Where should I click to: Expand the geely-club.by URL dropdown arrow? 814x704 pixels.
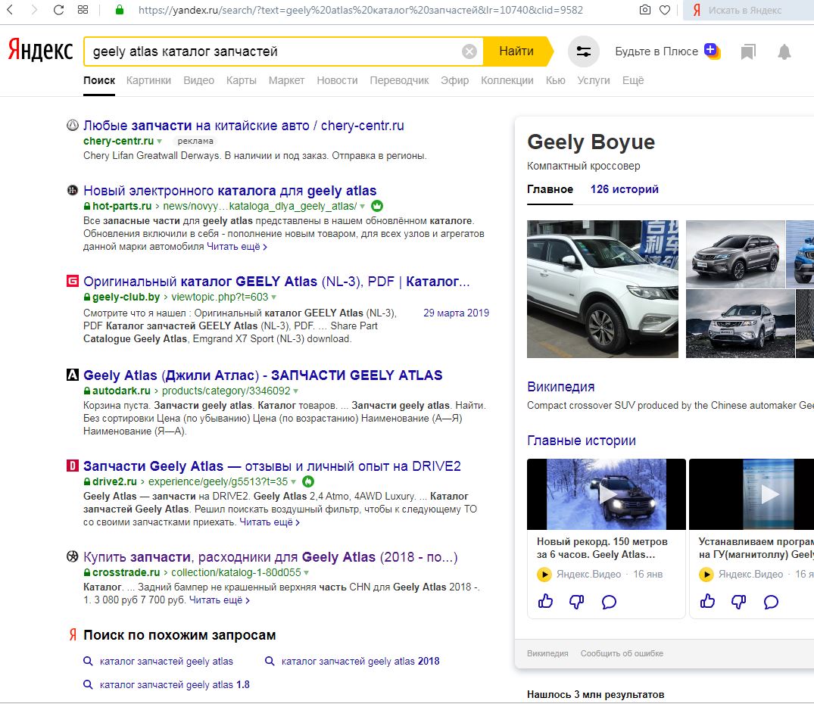tap(273, 297)
